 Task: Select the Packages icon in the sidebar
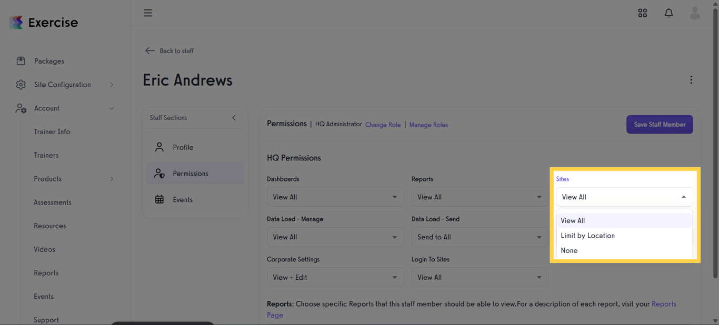[20, 60]
